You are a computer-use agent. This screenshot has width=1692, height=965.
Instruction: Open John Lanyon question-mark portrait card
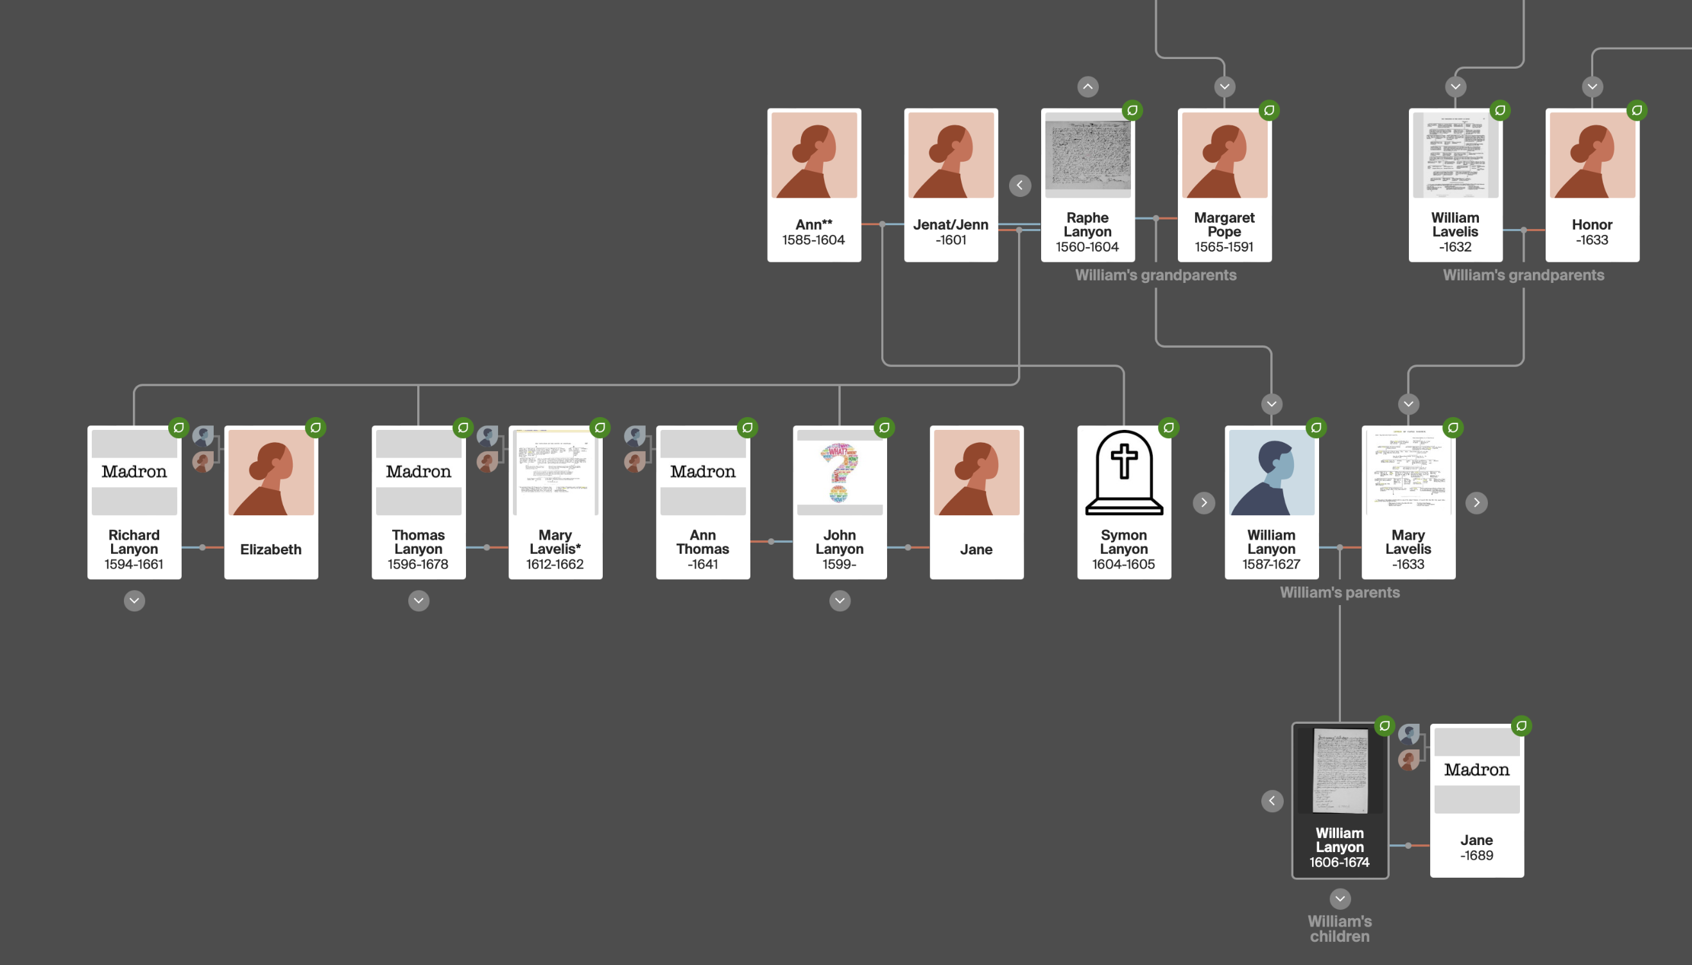(x=840, y=502)
